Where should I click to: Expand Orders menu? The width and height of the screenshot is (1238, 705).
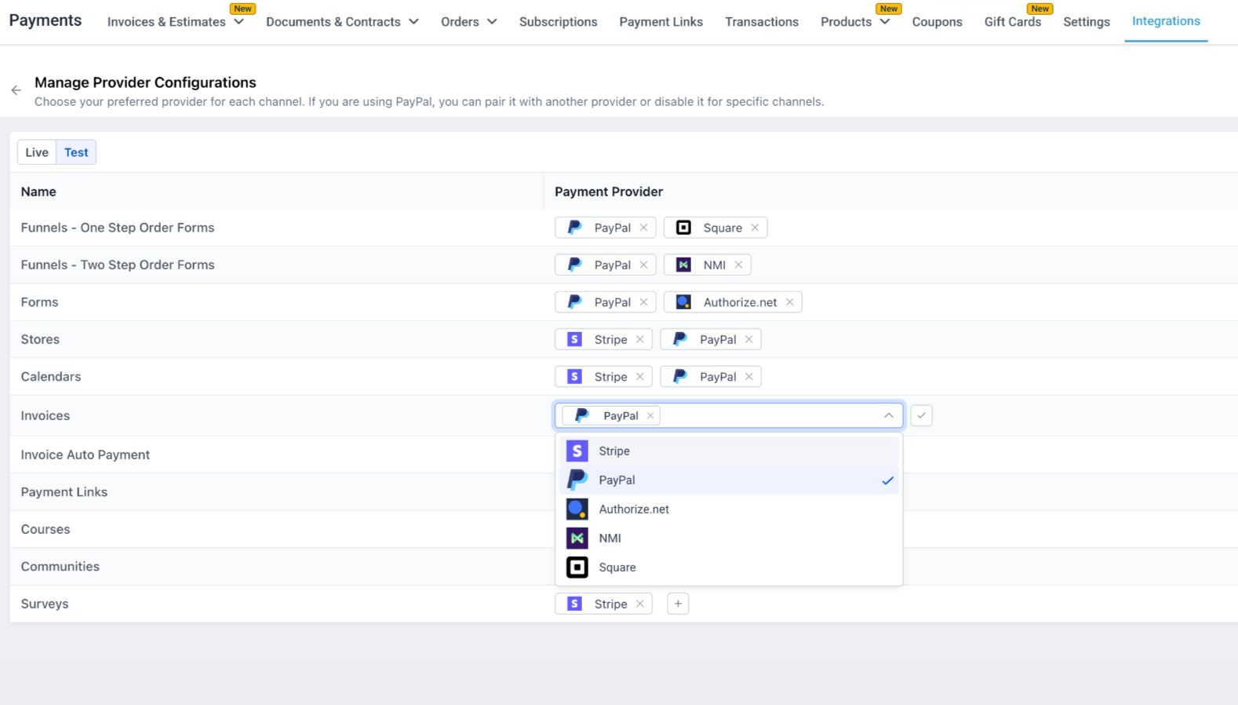pos(468,22)
